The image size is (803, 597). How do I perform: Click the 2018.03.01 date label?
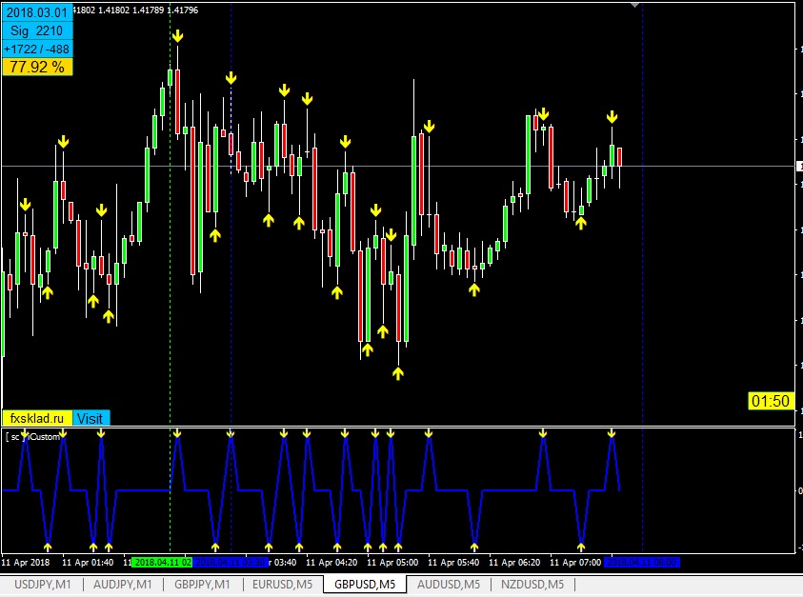tap(37, 12)
